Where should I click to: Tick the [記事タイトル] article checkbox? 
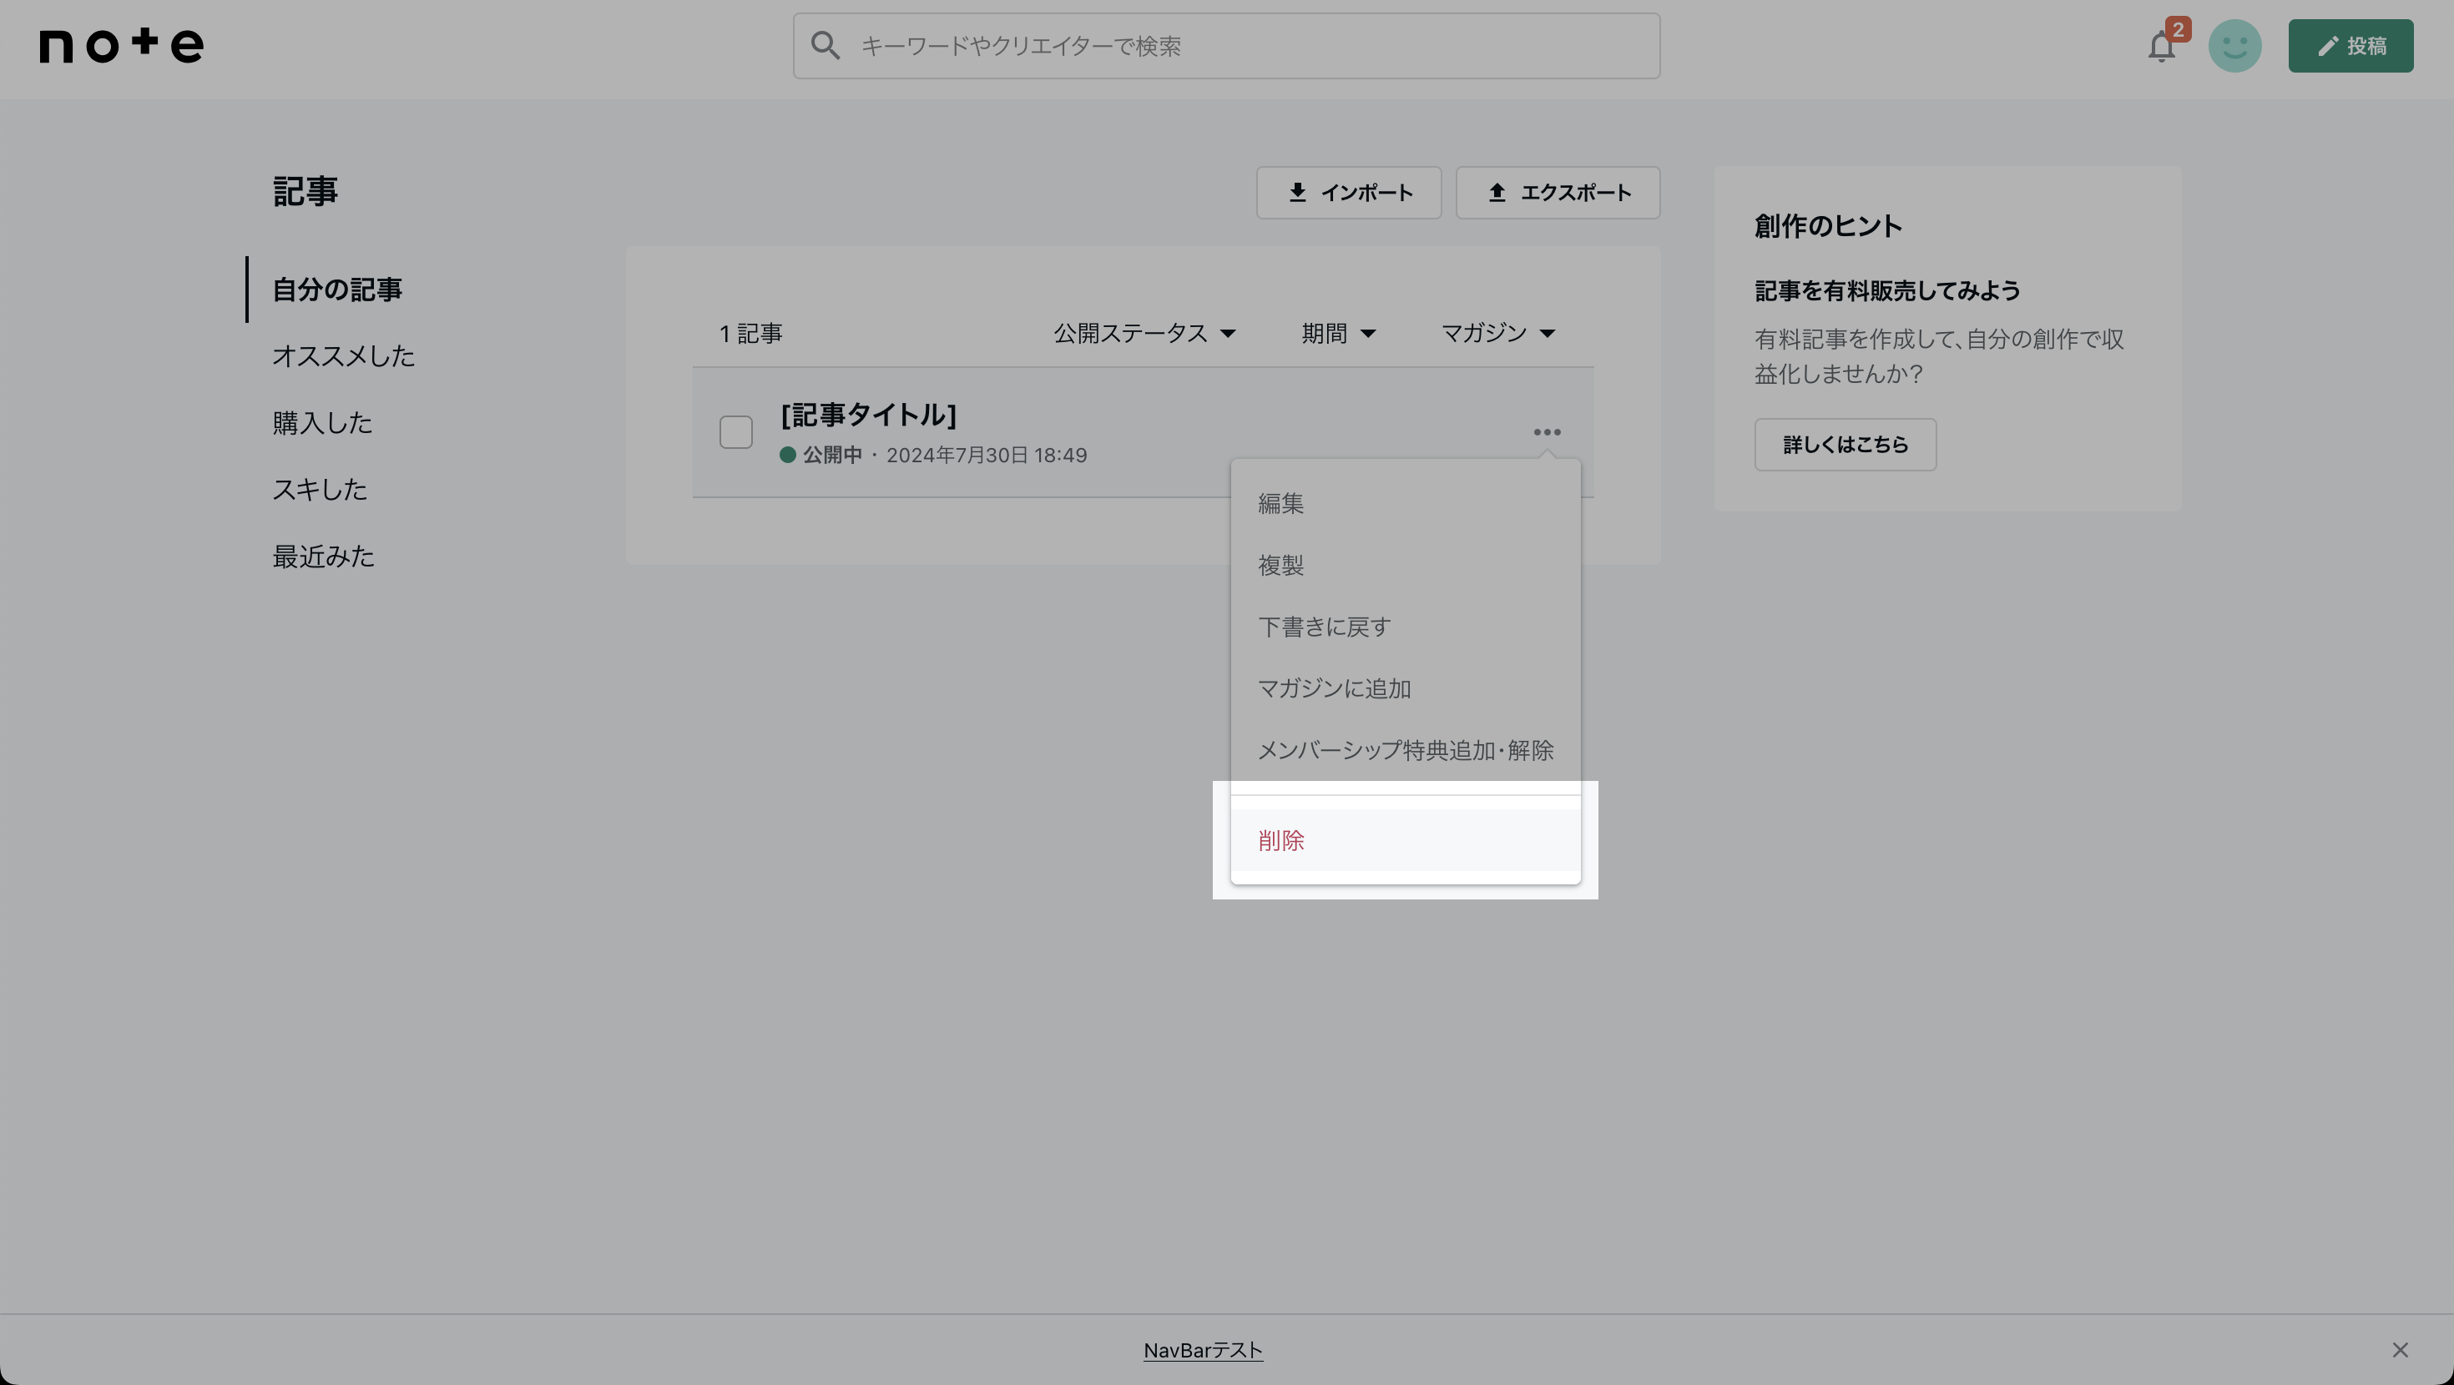735,432
